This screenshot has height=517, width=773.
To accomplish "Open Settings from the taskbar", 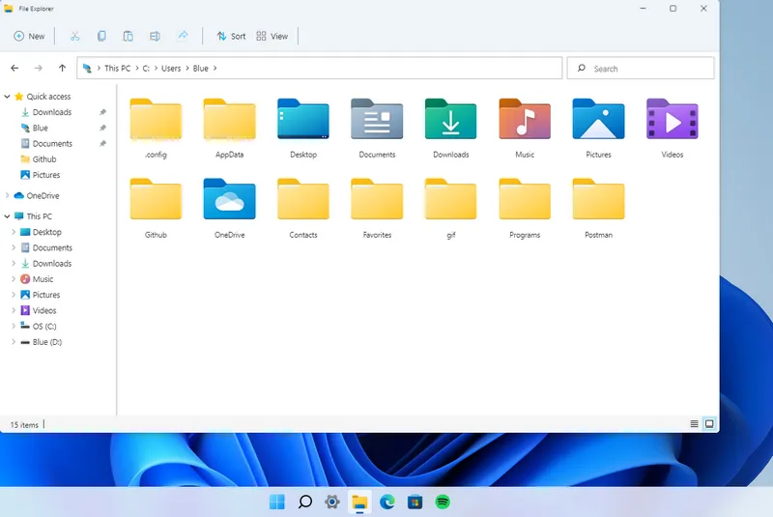I will [332, 502].
